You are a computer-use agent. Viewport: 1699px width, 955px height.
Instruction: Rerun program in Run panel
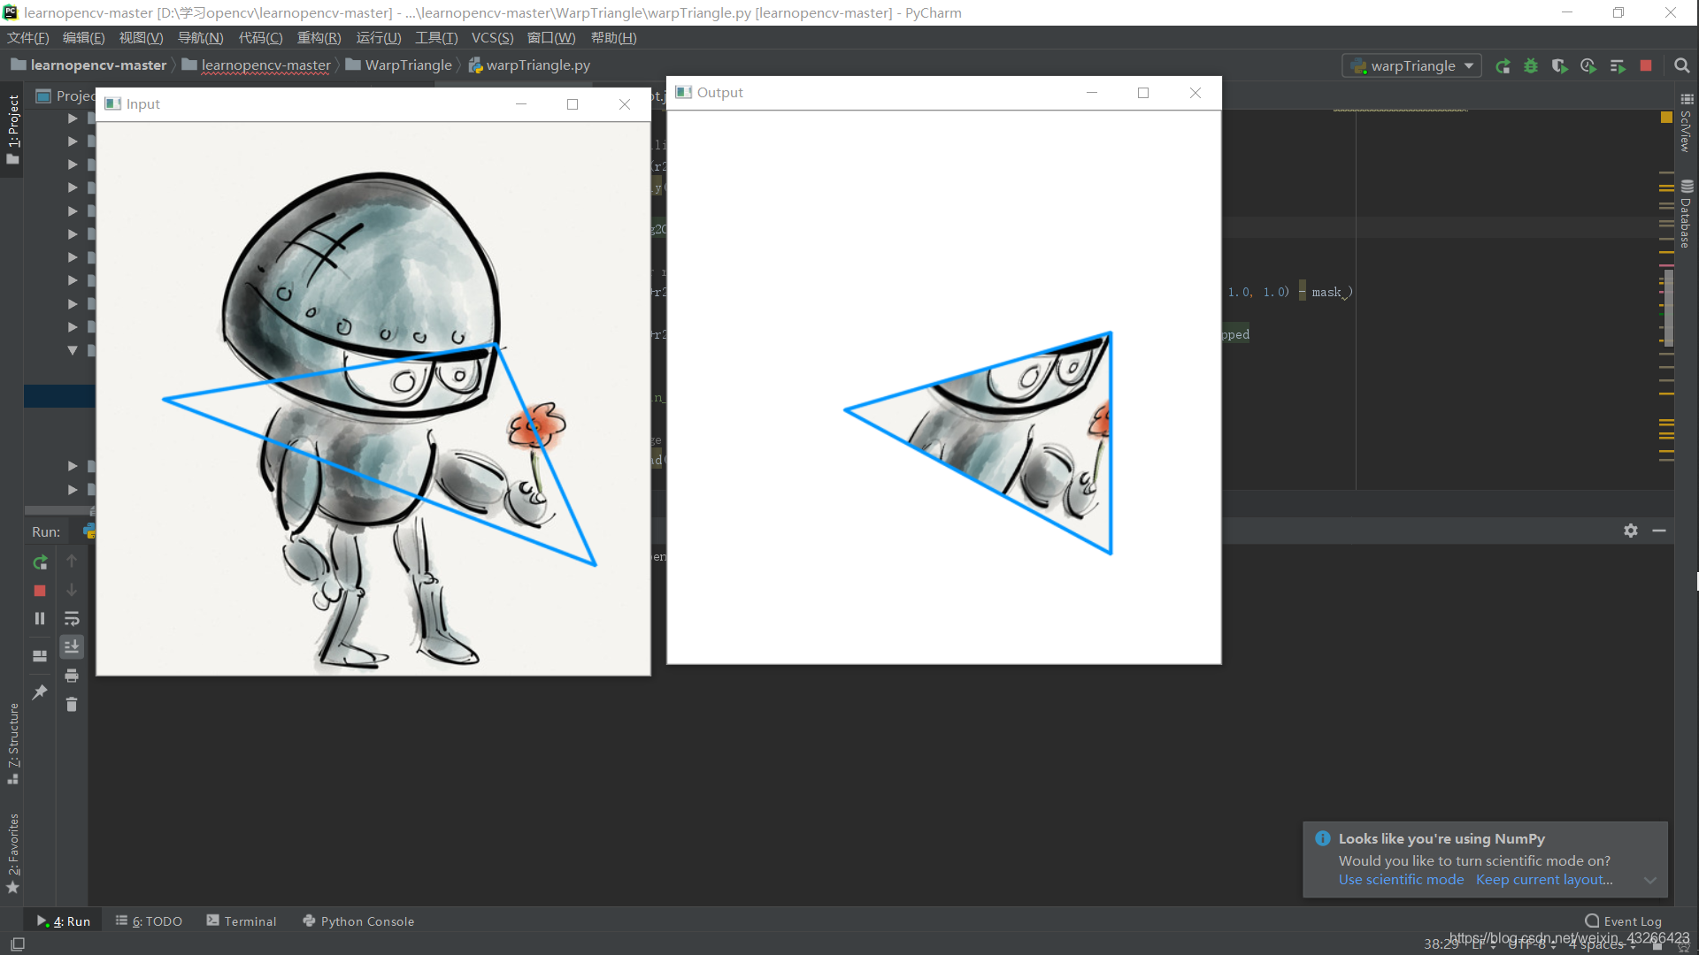coord(40,562)
